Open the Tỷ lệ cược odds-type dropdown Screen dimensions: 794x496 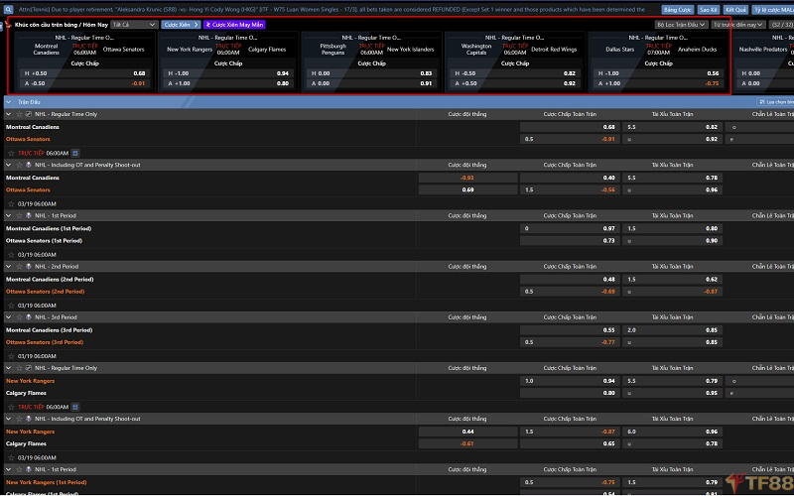click(773, 10)
